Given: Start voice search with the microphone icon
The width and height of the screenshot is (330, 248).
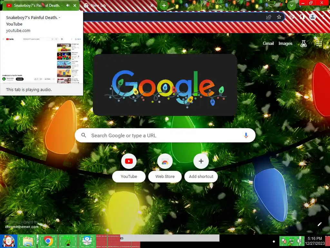Looking at the screenshot, I should [x=246, y=135].
